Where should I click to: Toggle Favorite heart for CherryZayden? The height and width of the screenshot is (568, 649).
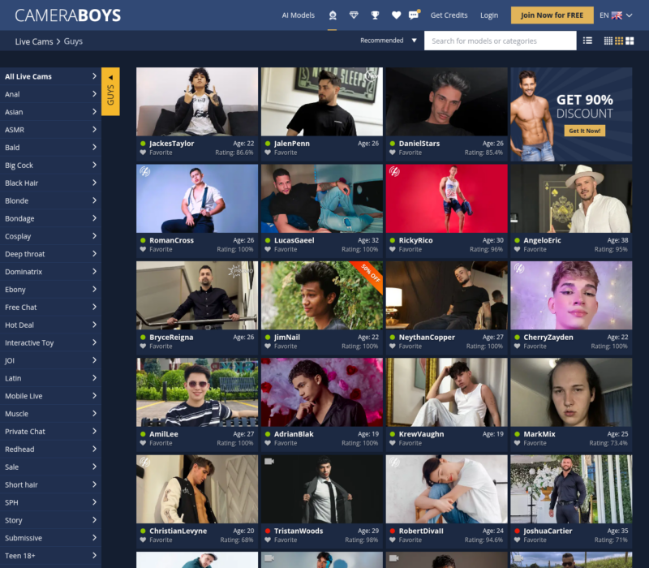[x=518, y=346]
